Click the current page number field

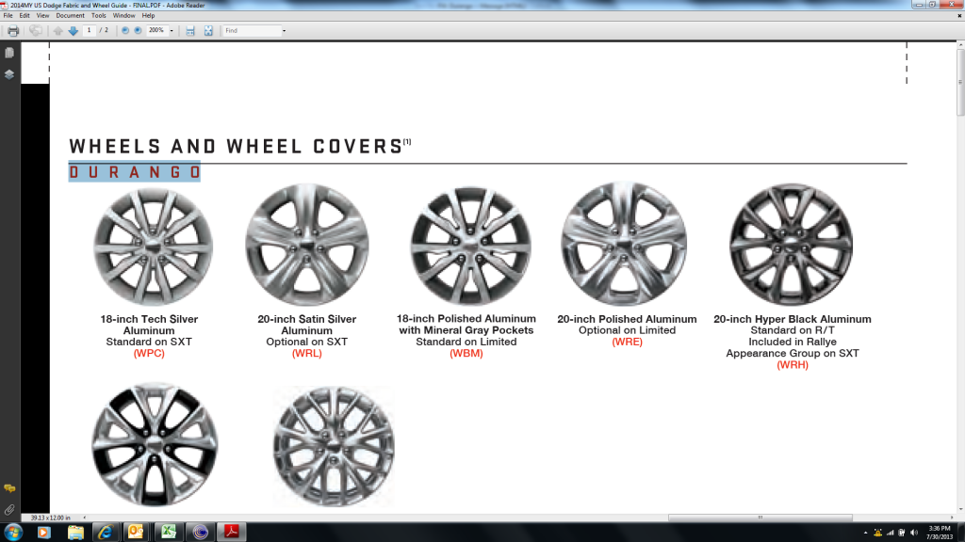(90, 30)
